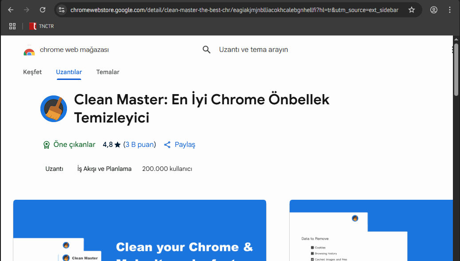The width and height of the screenshot is (460, 261).
Task: Open the Temalar tab
Action: coord(108,72)
